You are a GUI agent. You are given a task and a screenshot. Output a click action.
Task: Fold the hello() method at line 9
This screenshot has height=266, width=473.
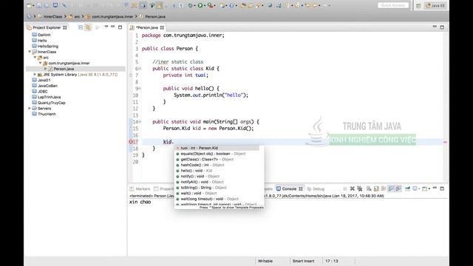140,89
